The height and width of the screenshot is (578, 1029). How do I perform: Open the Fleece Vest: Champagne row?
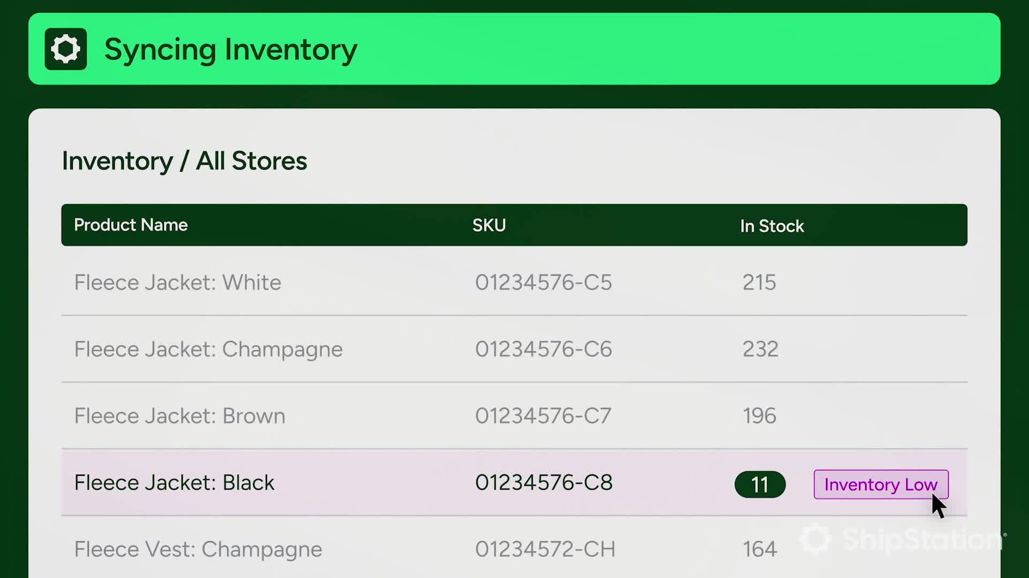[198, 549]
